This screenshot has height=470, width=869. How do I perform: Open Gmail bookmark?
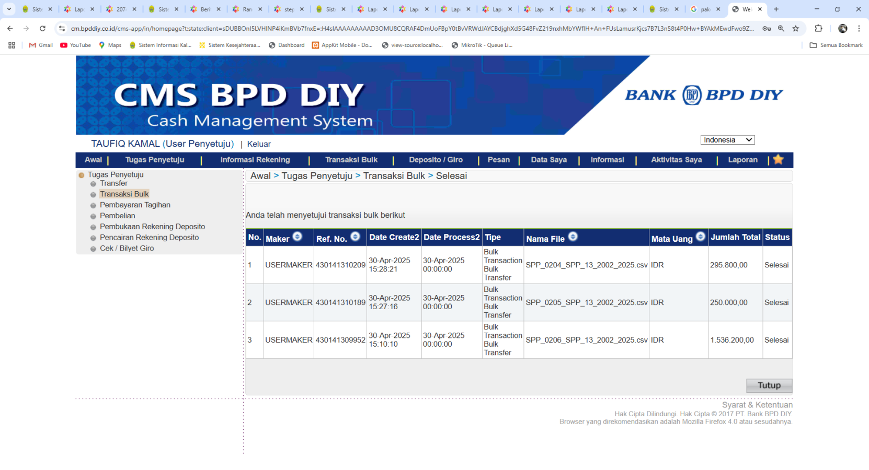point(41,45)
